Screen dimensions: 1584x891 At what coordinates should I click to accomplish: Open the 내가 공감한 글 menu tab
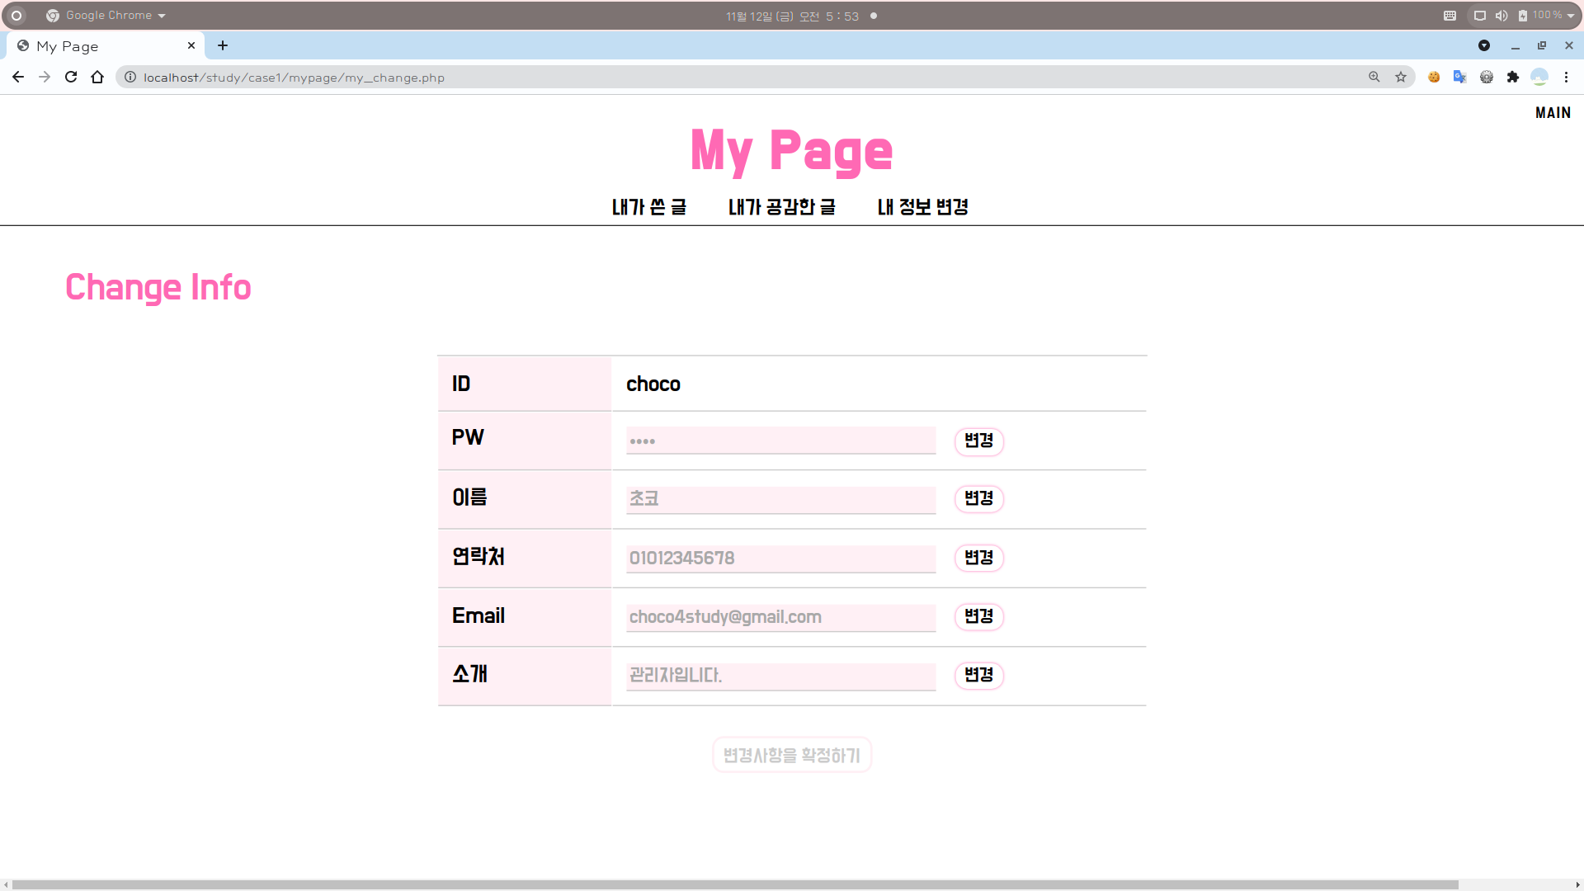tap(781, 207)
